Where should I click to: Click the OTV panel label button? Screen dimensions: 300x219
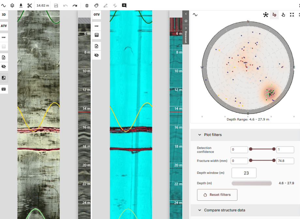coord(97,15)
